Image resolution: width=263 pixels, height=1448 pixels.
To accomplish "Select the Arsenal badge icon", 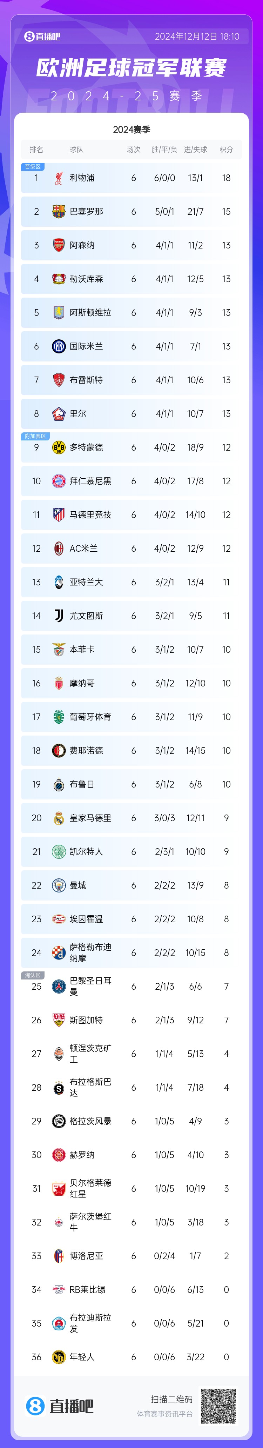I will (x=59, y=246).
